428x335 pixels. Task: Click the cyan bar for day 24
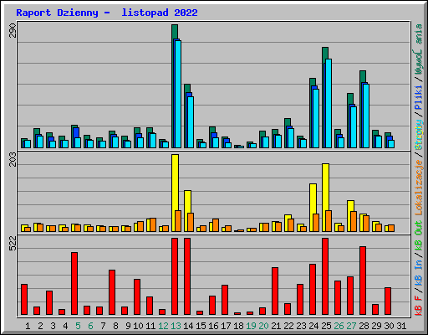[x=316, y=118]
